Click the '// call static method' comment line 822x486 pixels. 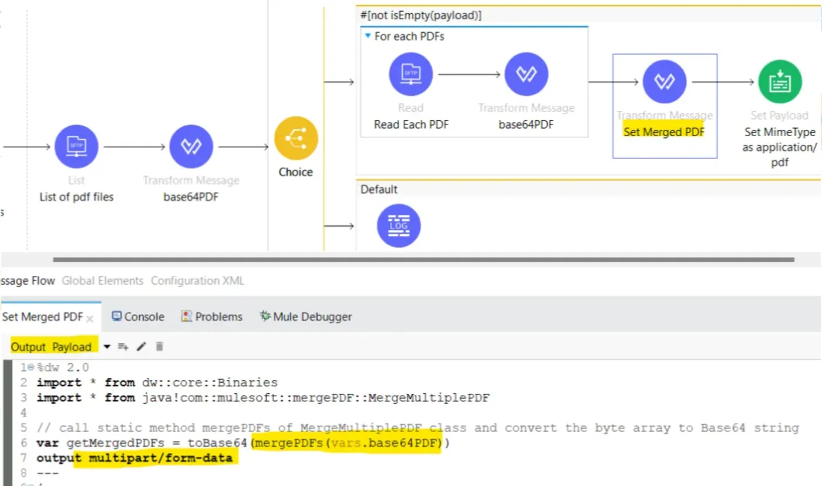(x=417, y=428)
